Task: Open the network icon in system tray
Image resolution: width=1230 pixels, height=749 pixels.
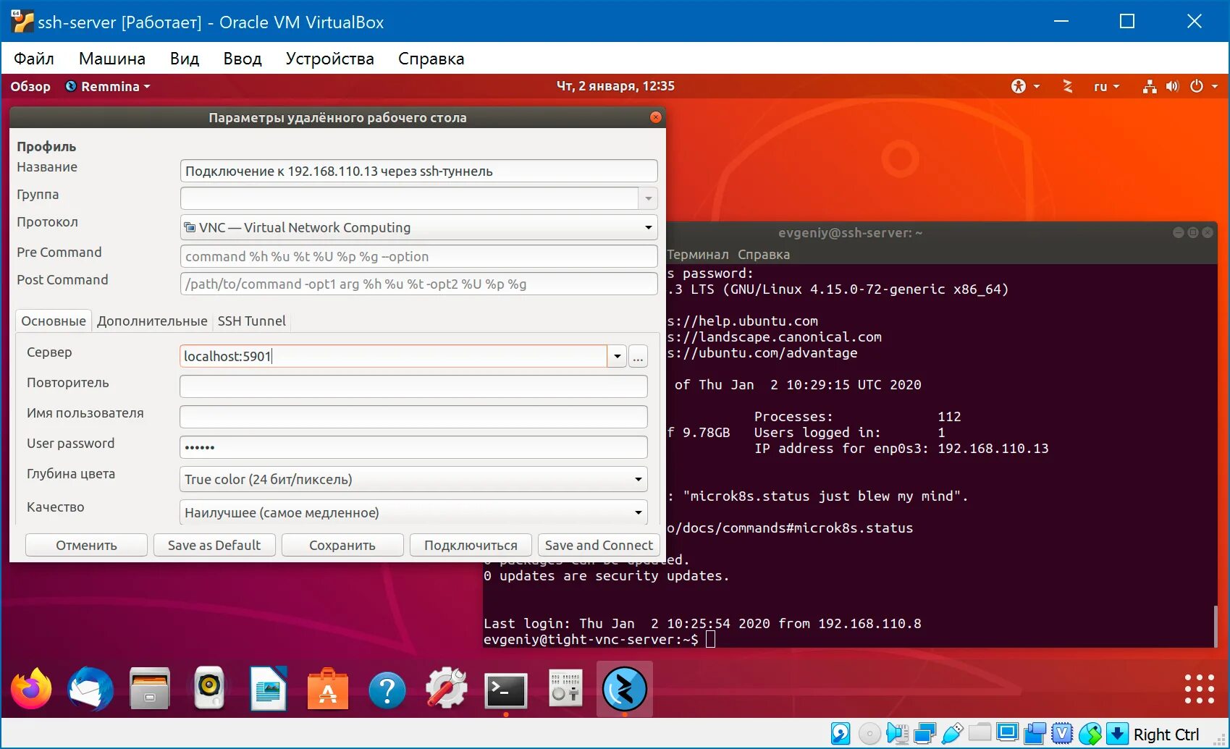Action: tap(1150, 86)
